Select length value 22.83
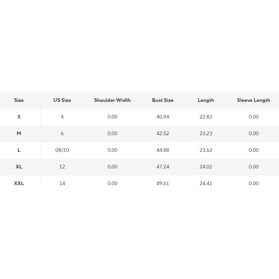This screenshot has height=279, width=279. click(x=206, y=117)
